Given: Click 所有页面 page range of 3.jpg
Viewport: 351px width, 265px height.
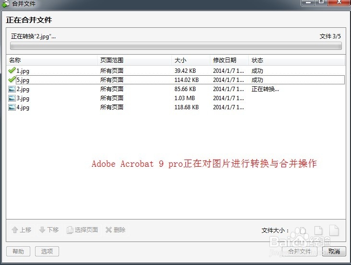Looking at the screenshot, I should pyautogui.click(x=112, y=98).
